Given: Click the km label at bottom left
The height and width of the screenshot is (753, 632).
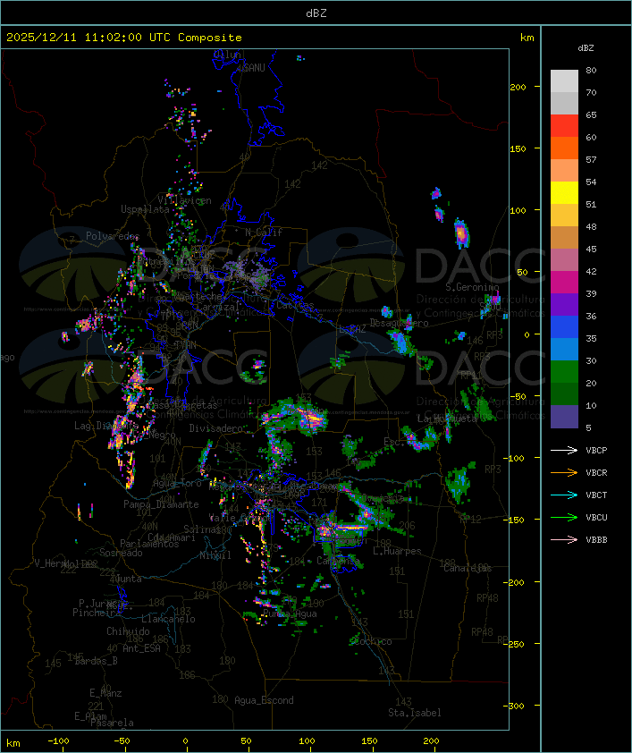Looking at the screenshot, I should (x=13, y=743).
